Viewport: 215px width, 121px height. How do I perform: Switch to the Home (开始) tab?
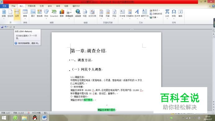pyautogui.click(x=13, y=6)
